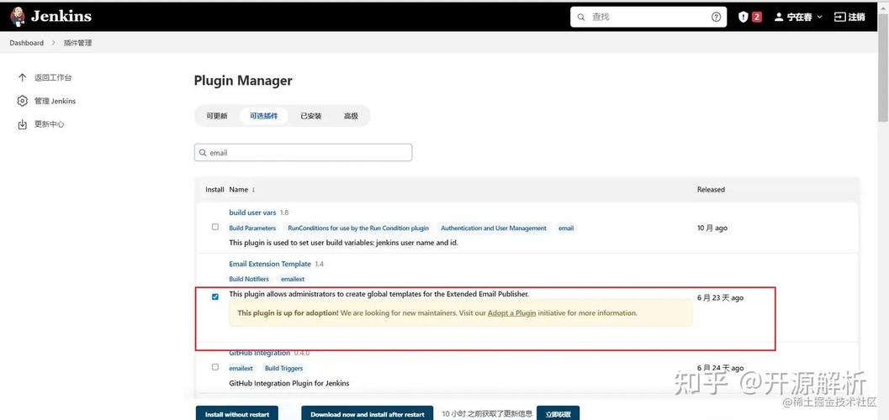Click the gear icon for 管理 Jenkins

[x=22, y=101]
